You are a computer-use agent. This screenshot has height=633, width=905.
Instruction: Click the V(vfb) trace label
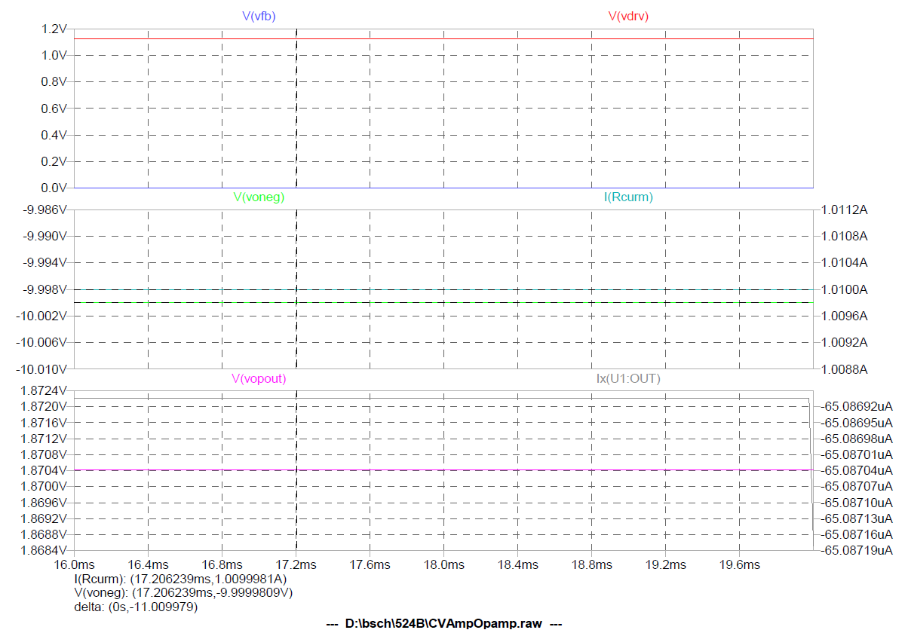click(x=259, y=16)
